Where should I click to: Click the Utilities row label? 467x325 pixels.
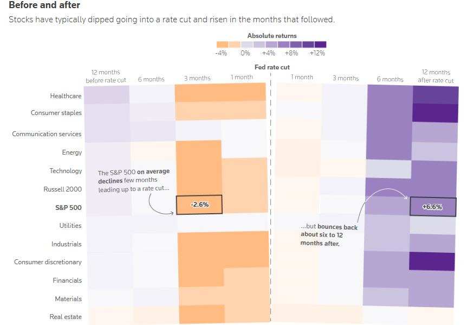coord(70,225)
